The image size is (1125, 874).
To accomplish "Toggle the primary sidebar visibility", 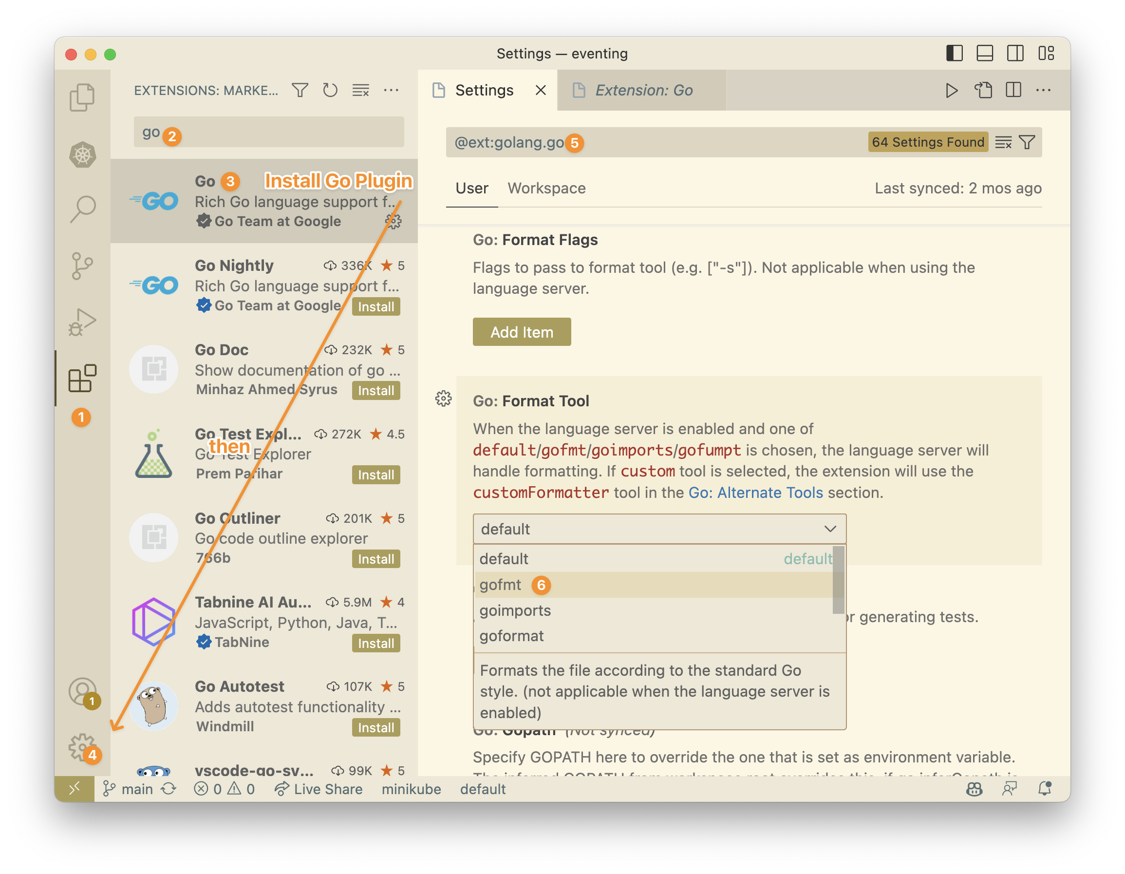I will pos(954,53).
